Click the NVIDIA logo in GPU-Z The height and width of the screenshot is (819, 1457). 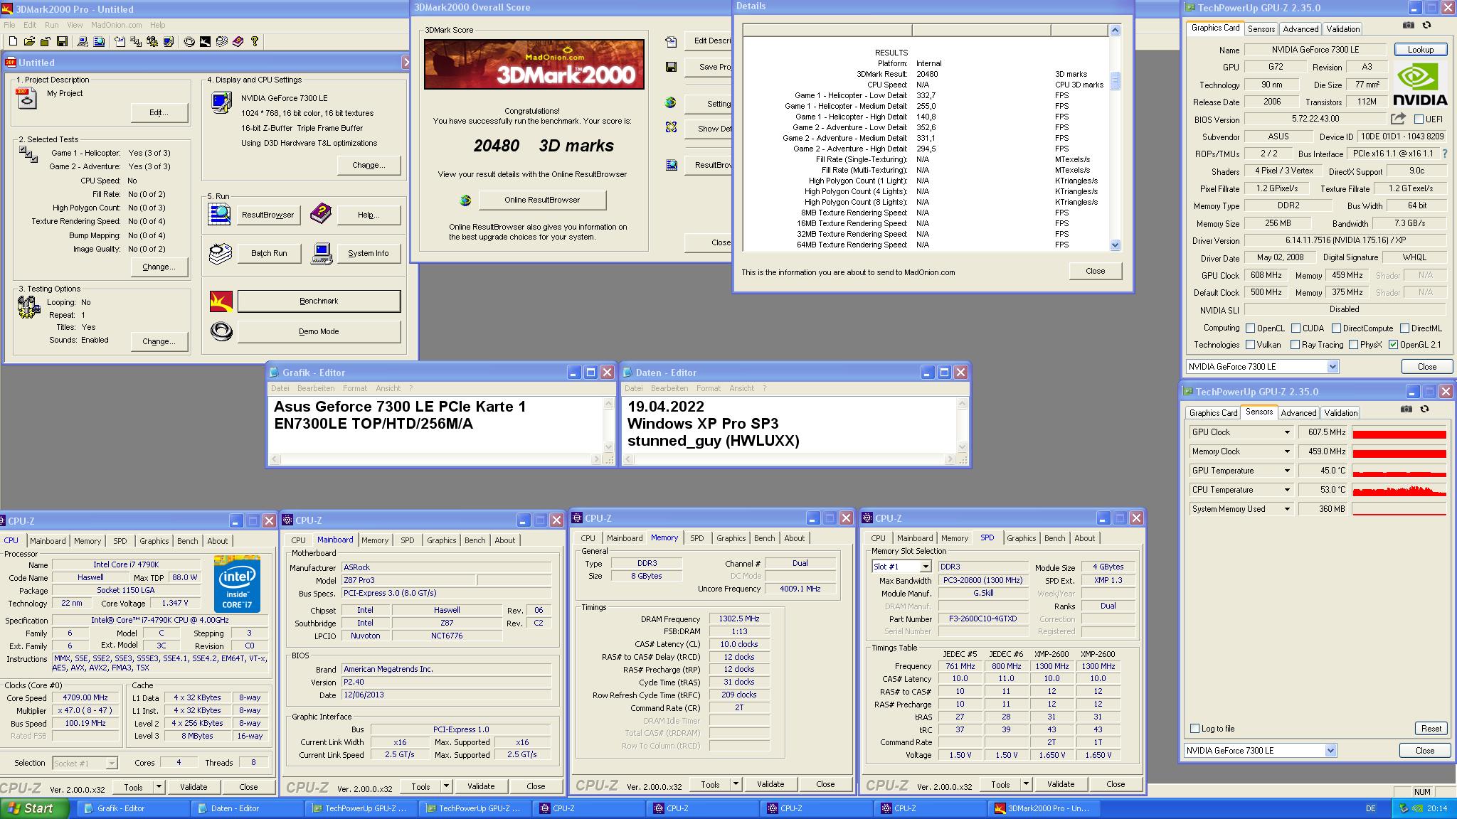(1420, 84)
